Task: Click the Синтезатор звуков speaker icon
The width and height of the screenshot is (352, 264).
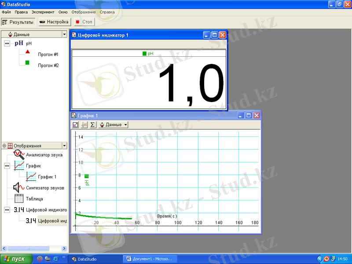Action: [x=19, y=187]
